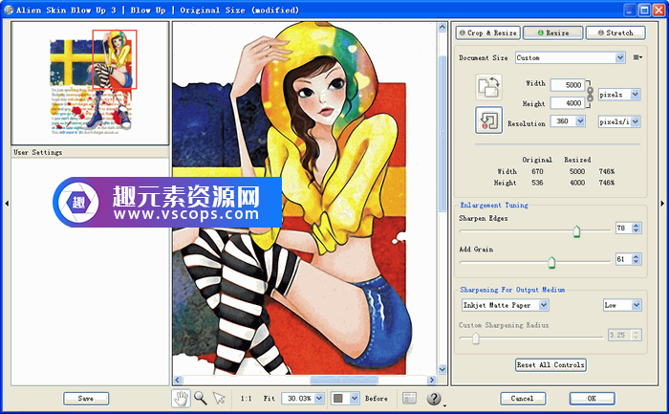Select the Hand pan tool

coord(181,398)
